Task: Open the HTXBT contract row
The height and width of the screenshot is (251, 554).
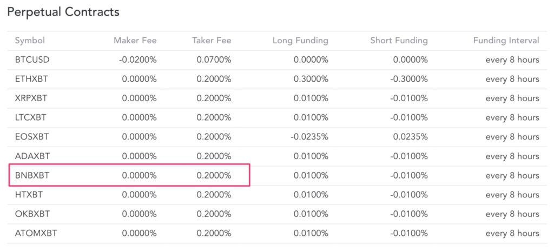Action: point(29,195)
